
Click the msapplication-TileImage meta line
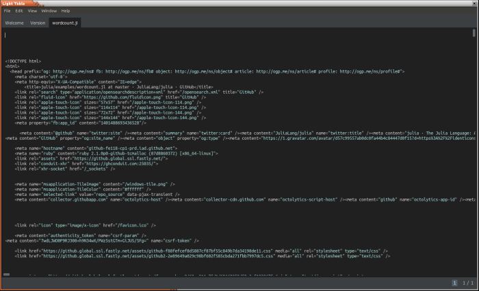pyautogui.click(x=94, y=184)
